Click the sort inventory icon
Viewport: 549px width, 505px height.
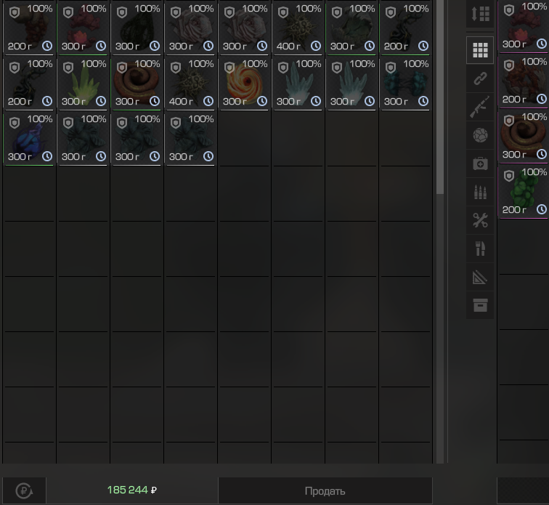480,14
